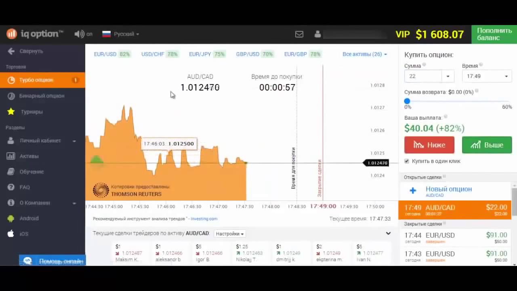
Task: Open Настройки dropdown for trader deals
Action: click(x=230, y=234)
